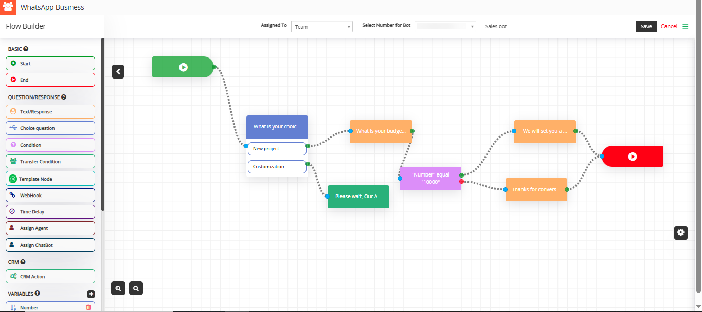Image resolution: width=702 pixels, height=312 pixels.
Task: Click the purple Number equal condition node
Action: click(x=430, y=179)
